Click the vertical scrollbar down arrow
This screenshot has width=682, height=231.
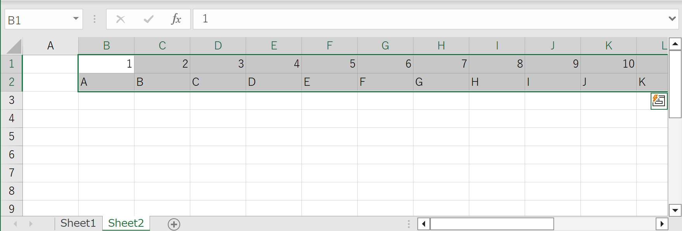tap(675, 211)
